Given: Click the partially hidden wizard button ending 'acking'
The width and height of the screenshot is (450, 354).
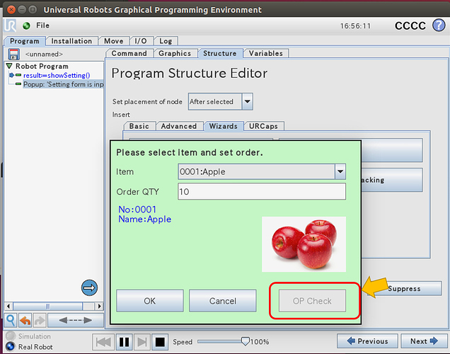Looking at the screenshot, I should [392, 180].
